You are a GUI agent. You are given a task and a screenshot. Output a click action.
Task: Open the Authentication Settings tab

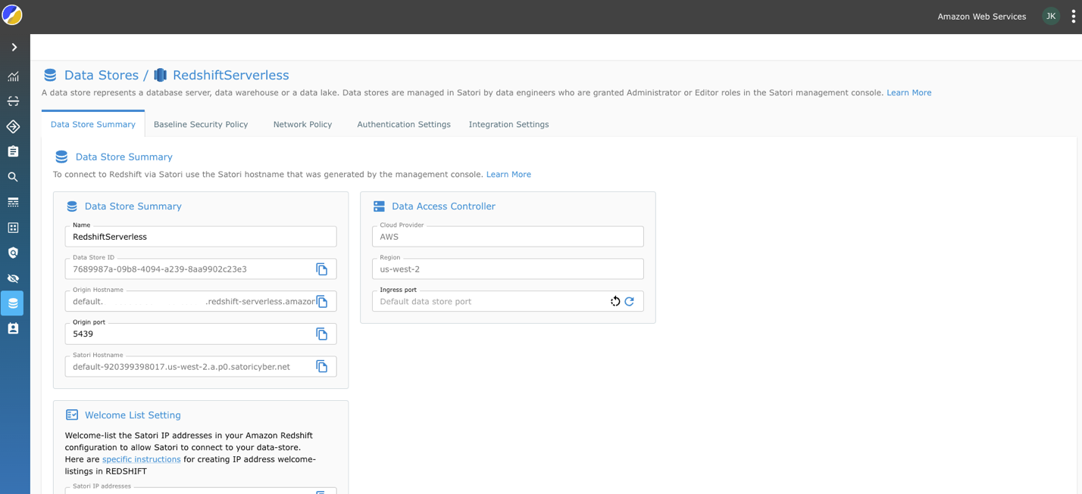(x=403, y=124)
